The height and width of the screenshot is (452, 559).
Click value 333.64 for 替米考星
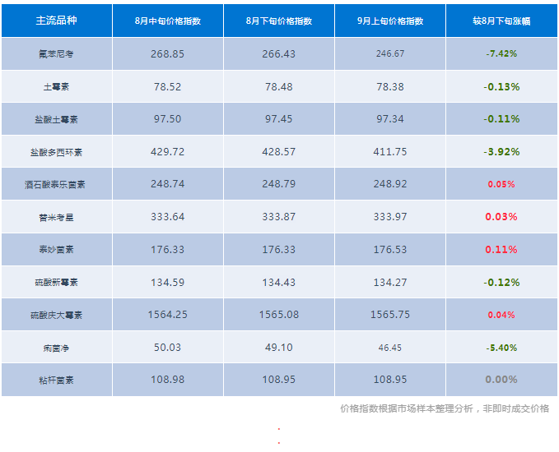pos(168,216)
